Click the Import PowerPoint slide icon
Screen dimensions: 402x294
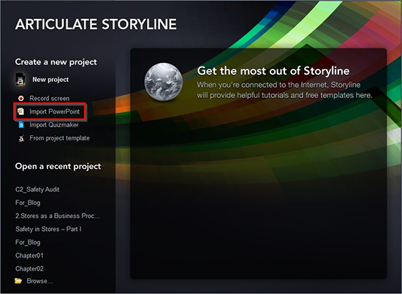pyautogui.click(x=20, y=112)
